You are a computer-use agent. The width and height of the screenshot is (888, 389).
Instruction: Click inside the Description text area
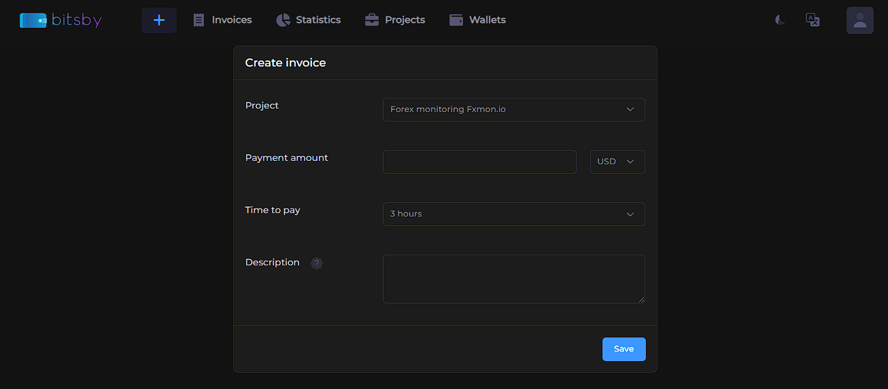tap(514, 279)
